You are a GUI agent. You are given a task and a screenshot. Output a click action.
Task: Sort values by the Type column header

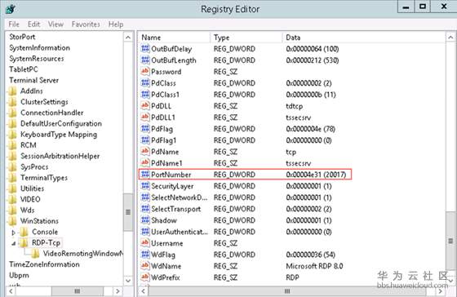tap(246, 38)
